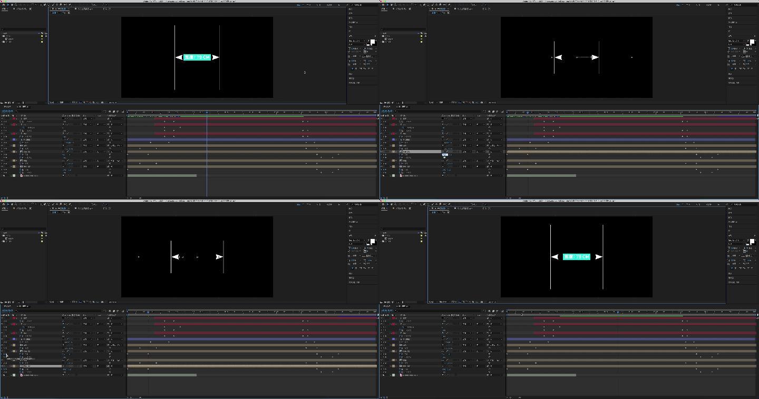Select the short green layer bar, top-left timeline
Viewport: 759px width, 399px height.
click(x=162, y=175)
